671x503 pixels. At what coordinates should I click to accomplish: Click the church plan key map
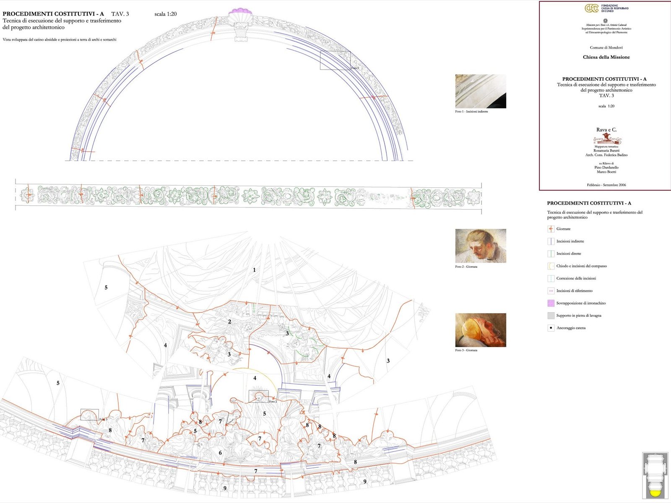655,475
